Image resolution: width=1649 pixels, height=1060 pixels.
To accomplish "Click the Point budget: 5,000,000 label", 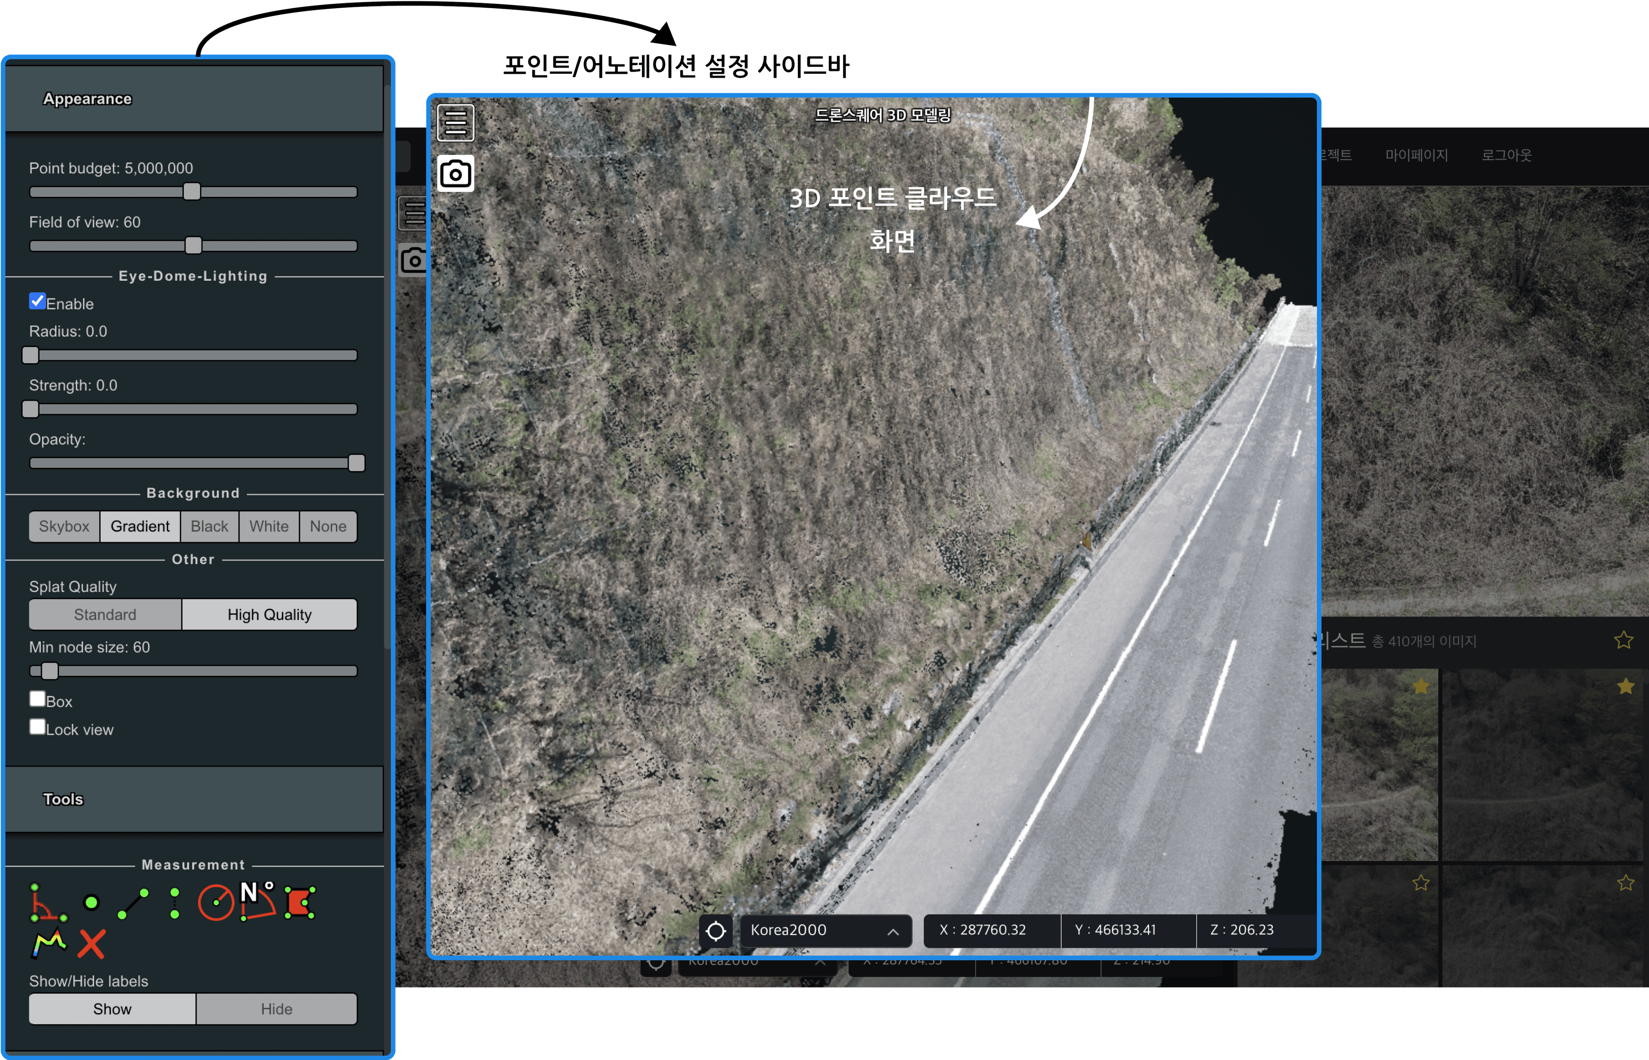I will [x=111, y=168].
